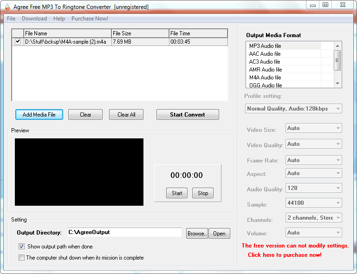
Task: Click the format list scrollbar thumb
Action: [337, 60]
